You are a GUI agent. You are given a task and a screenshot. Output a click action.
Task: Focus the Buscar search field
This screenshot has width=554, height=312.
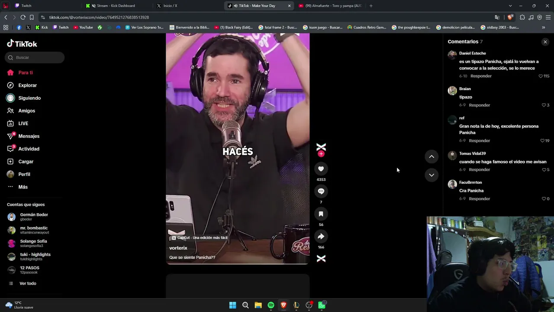tap(35, 57)
